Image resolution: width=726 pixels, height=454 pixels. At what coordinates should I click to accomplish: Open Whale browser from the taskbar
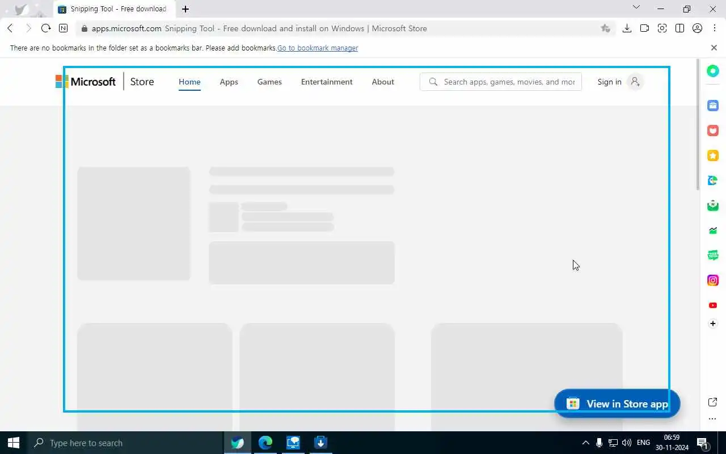tap(238, 443)
